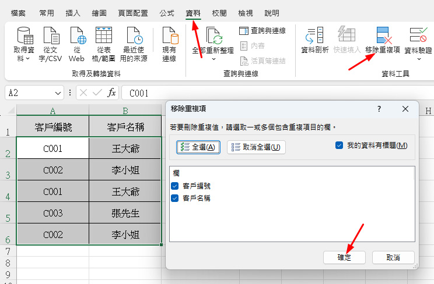Open 查詢與連線 pane button
434x284 pixels.
pyautogui.click(x=262, y=31)
